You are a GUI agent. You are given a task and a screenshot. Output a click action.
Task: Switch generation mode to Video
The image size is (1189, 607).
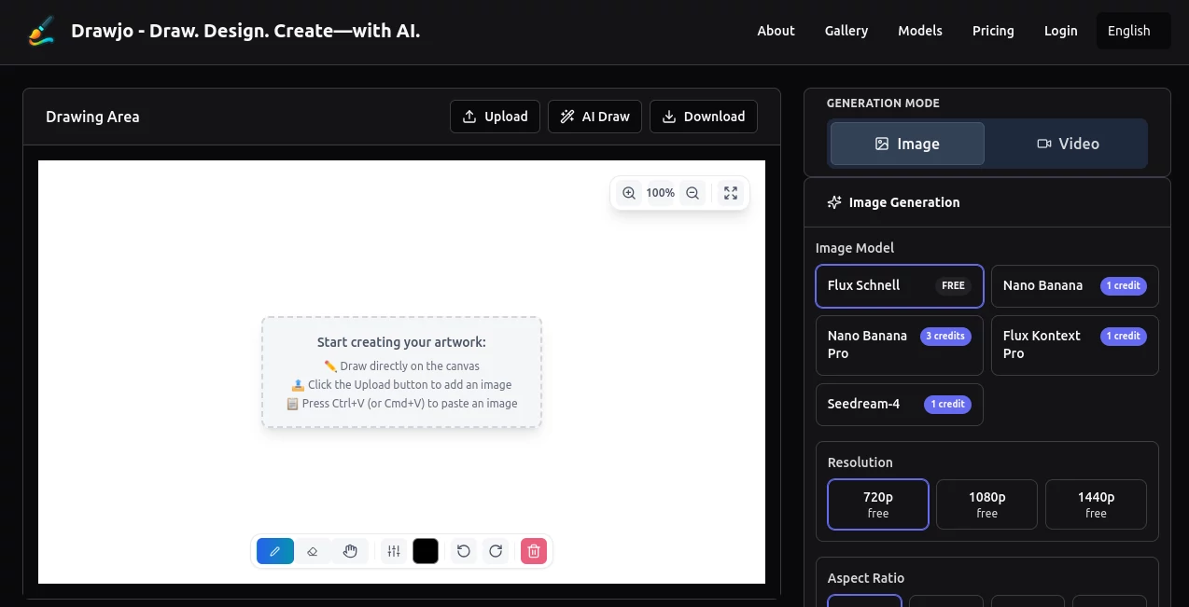pos(1067,144)
